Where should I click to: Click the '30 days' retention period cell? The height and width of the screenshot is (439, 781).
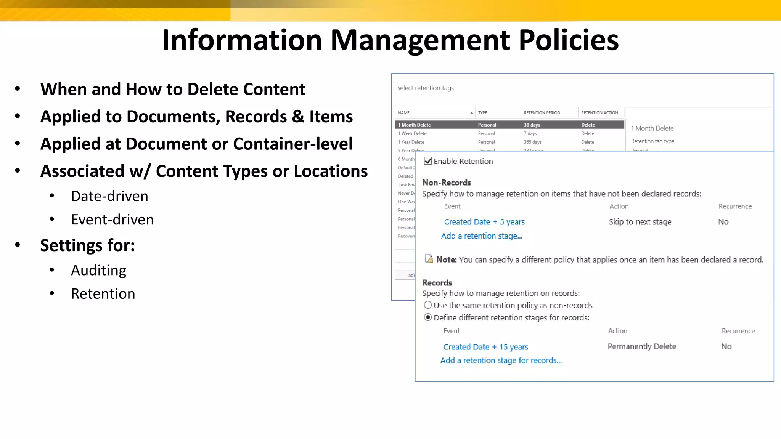click(x=532, y=125)
